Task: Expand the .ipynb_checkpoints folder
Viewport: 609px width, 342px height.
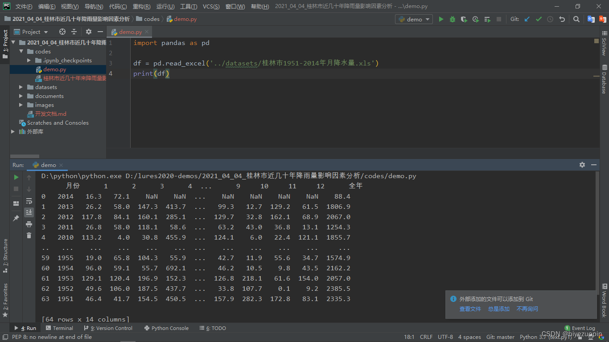Action: [29, 61]
